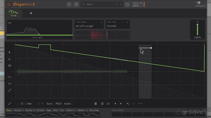Open Step Mode Smooth dropdown
211x118 pixels.
(x=118, y=24)
